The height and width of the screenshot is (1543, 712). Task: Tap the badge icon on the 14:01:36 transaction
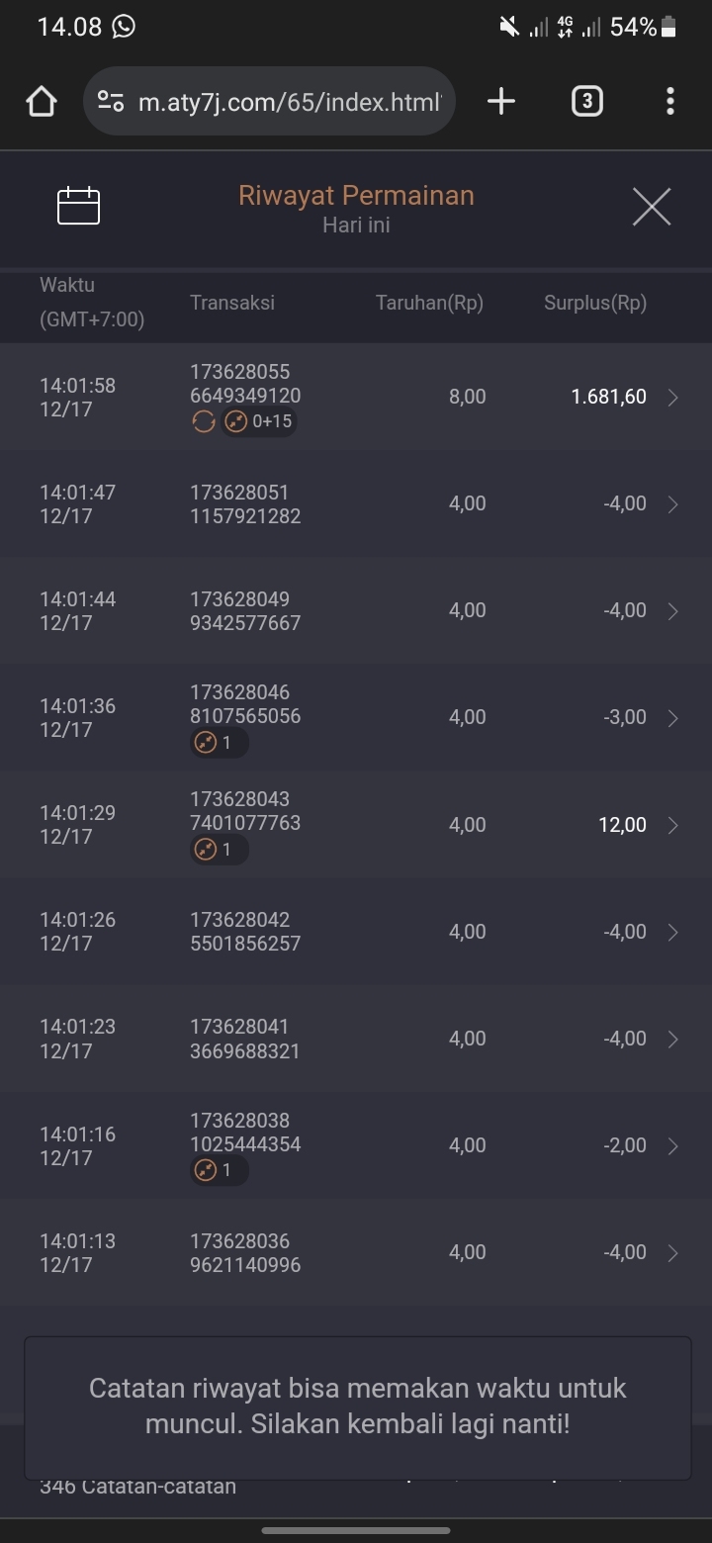pyautogui.click(x=219, y=743)
